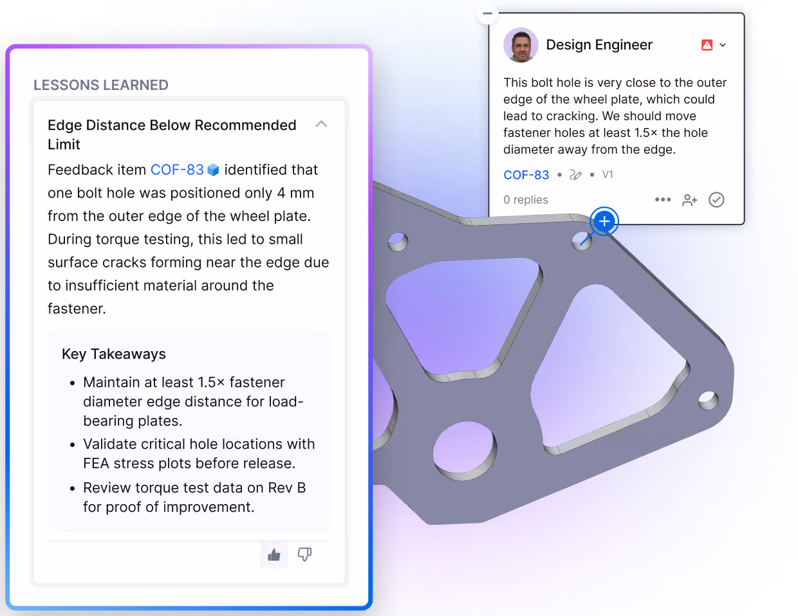Open COF-83 link in lesson text
The width and height of the screenshot is (798, 616).
coord(177,170)
